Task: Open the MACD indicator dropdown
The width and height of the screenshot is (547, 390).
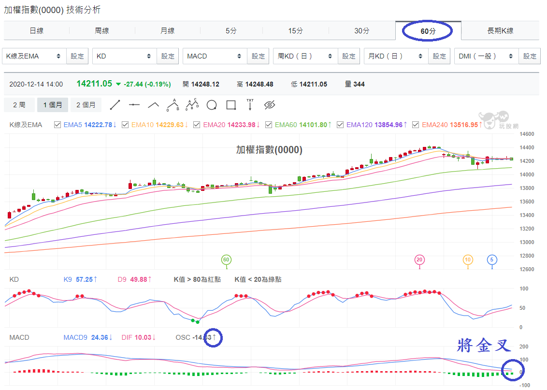Action: coord(215,56)
